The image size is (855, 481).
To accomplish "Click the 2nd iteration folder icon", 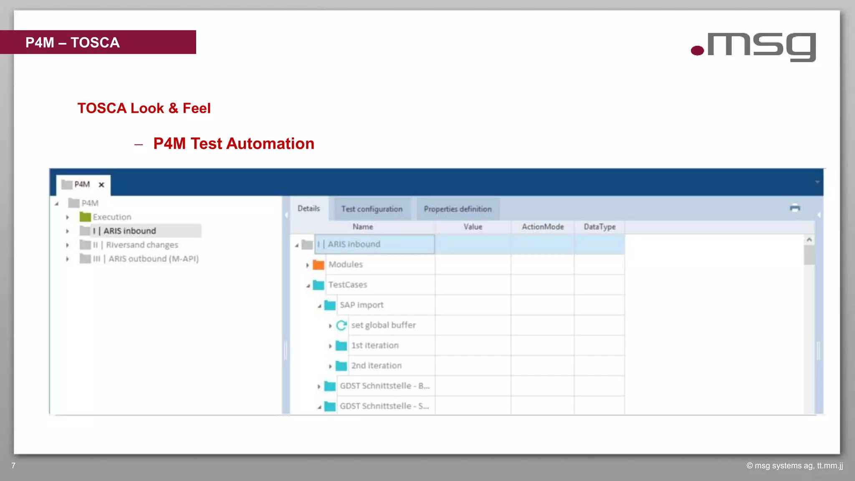I will coord(341,366).
